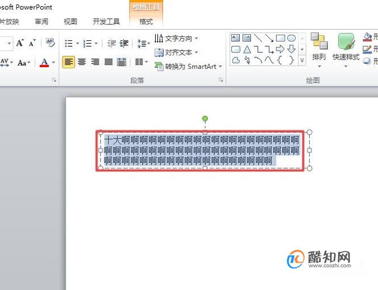The image size is (378, 290).
Task: Toggle distributed text alignment
Action: [x=122, y=62]
